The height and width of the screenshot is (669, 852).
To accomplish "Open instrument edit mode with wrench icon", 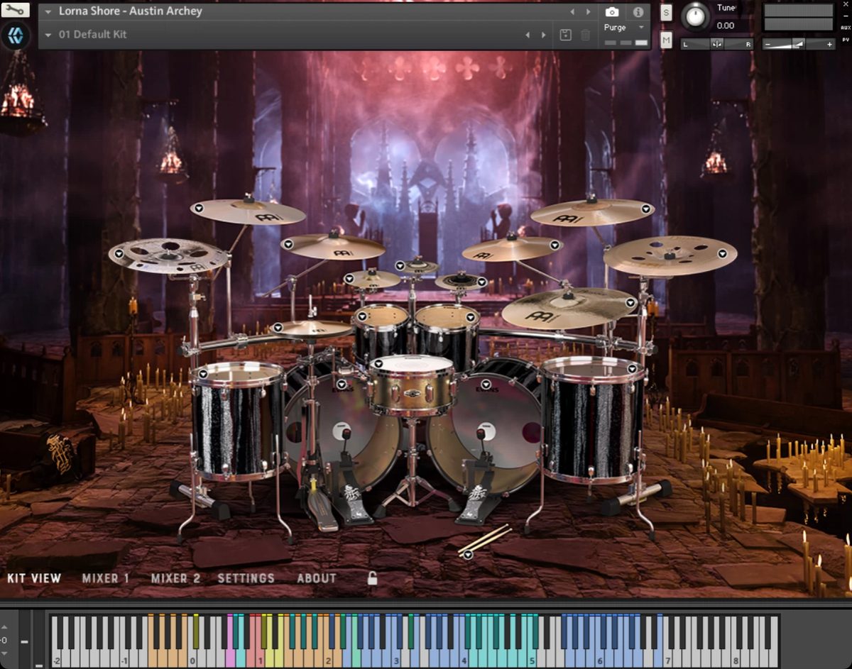I will point(15,10).
